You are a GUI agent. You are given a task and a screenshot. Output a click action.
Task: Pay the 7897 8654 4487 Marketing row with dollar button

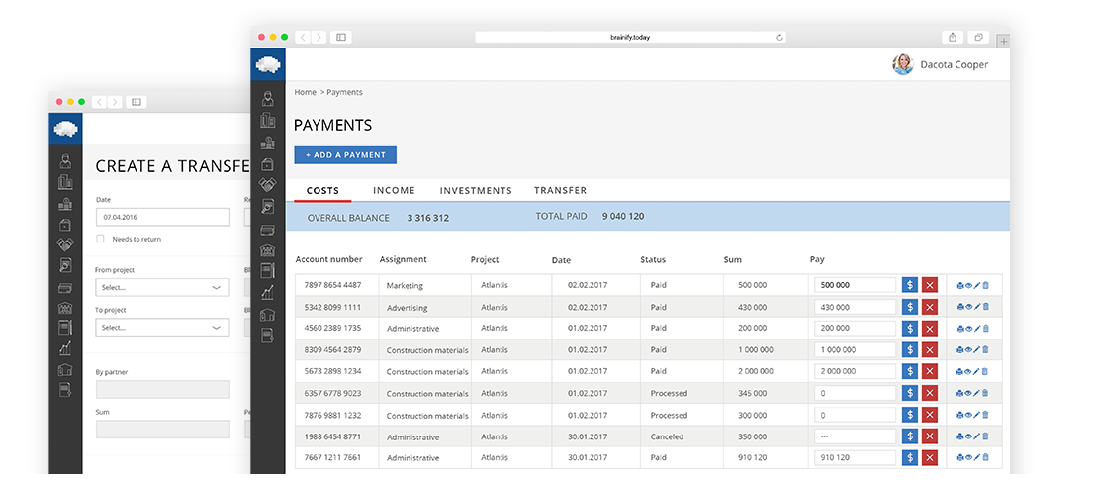click(x=910, y=284)
